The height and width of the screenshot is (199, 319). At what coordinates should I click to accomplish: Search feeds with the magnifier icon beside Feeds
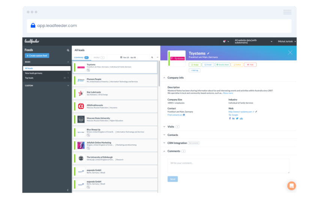[68, 50]
